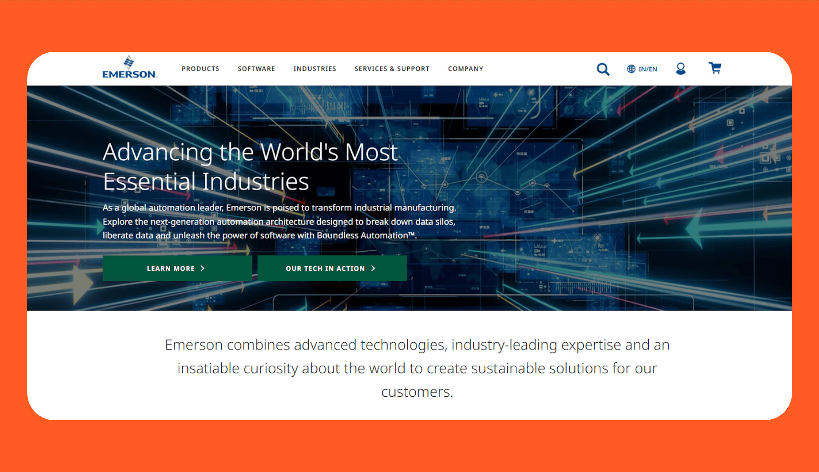Click the globe region icon

pos(631,69)
